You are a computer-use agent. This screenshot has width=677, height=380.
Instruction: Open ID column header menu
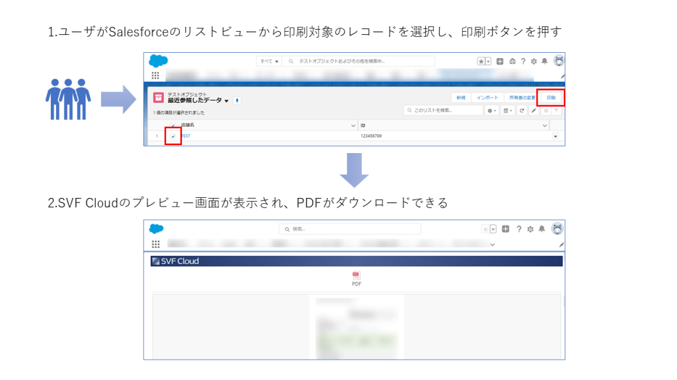[x=545, y=125]
